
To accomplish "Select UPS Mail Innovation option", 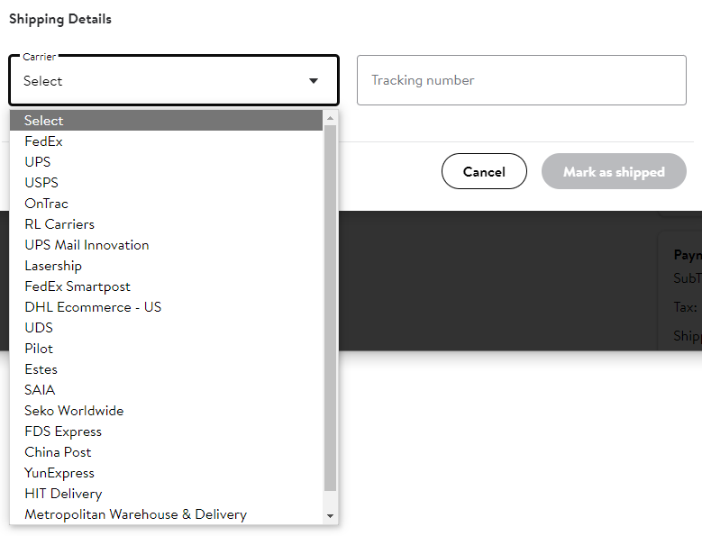I will click(87, 245).
